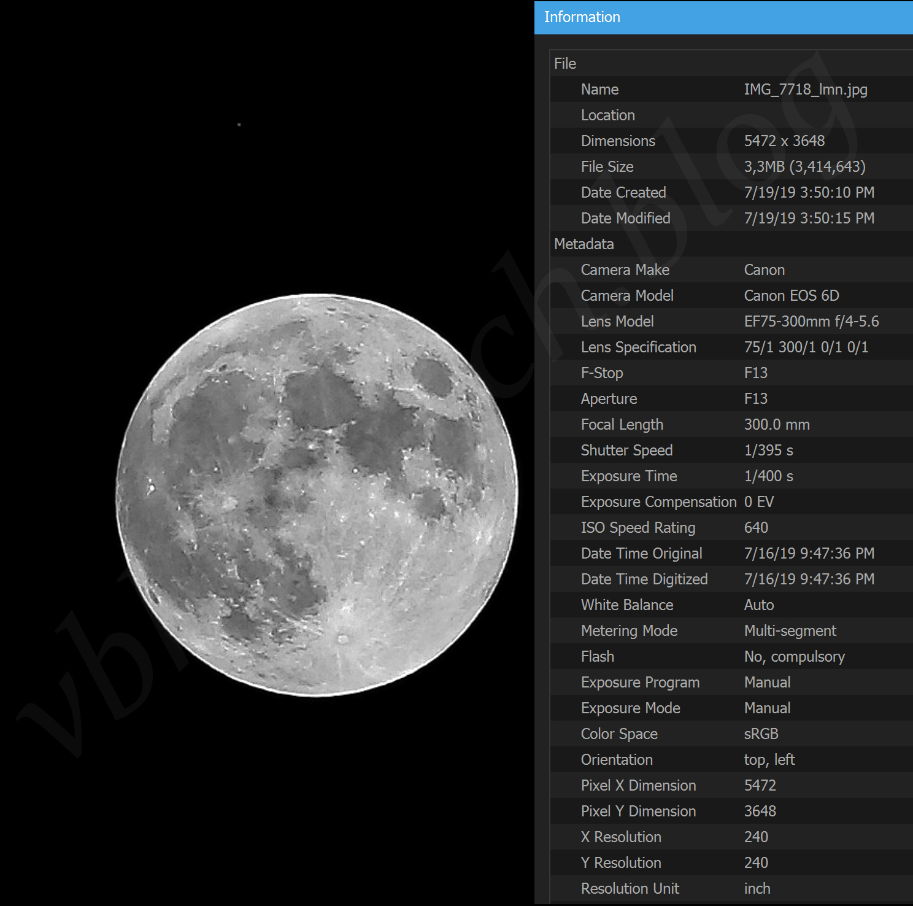Click the Camera Model Canon EOS 6D value
This screenshot has height=906, width=913.
pos(791,296)
